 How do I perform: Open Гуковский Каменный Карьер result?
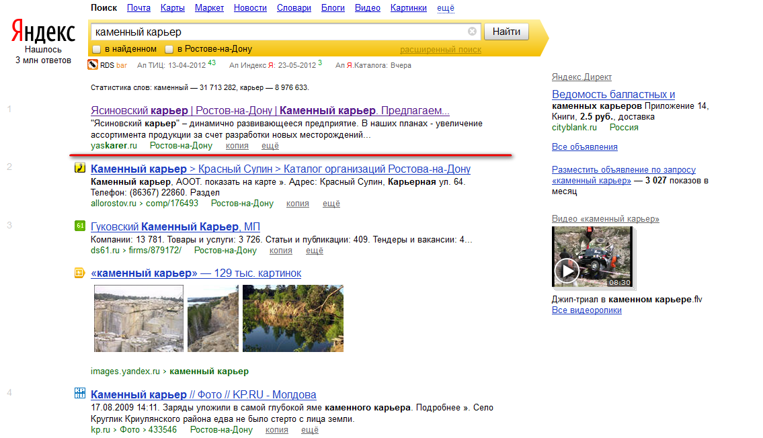[x=175, y=226]
